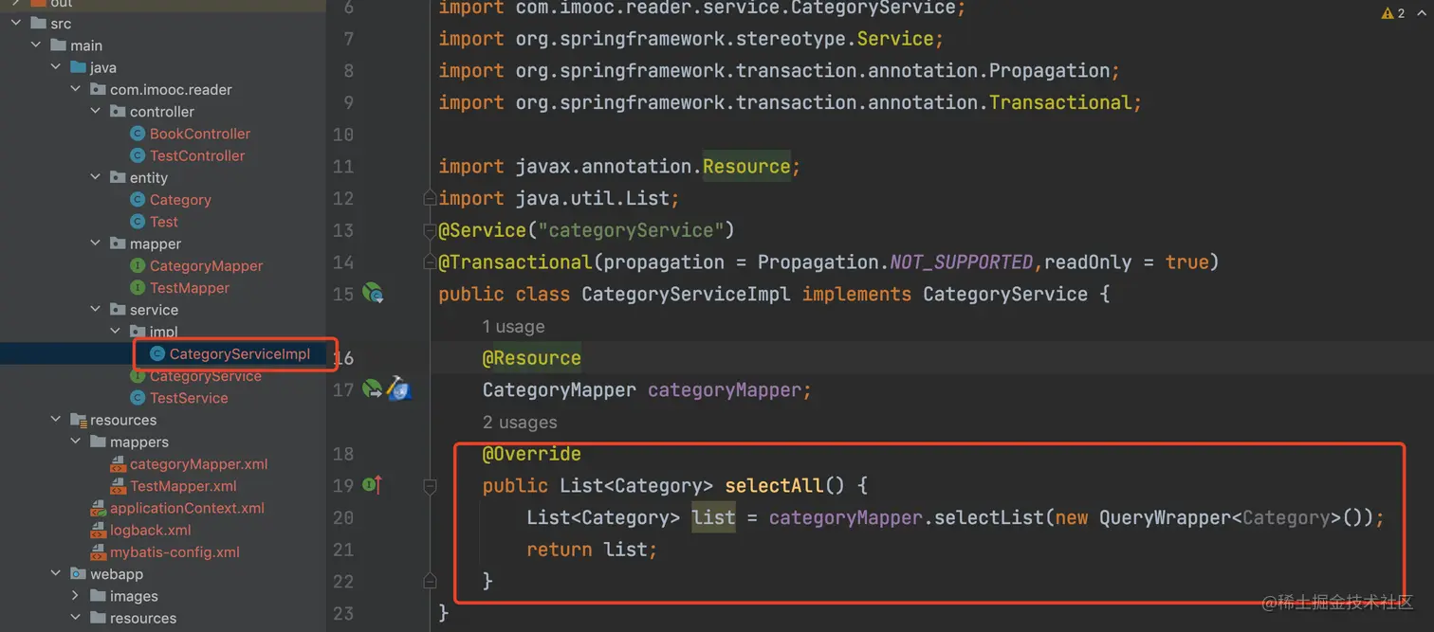Click the "import java.util.List;" line
Screen dimensions: 1434x632
click(x=559, y=198)
